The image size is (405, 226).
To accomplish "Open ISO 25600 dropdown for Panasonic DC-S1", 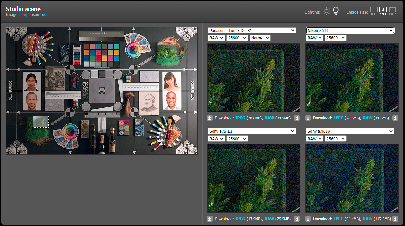I will [237, 38].
